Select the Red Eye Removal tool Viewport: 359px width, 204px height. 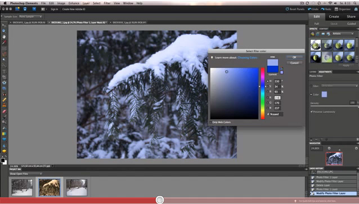click(x=4, y=94)
